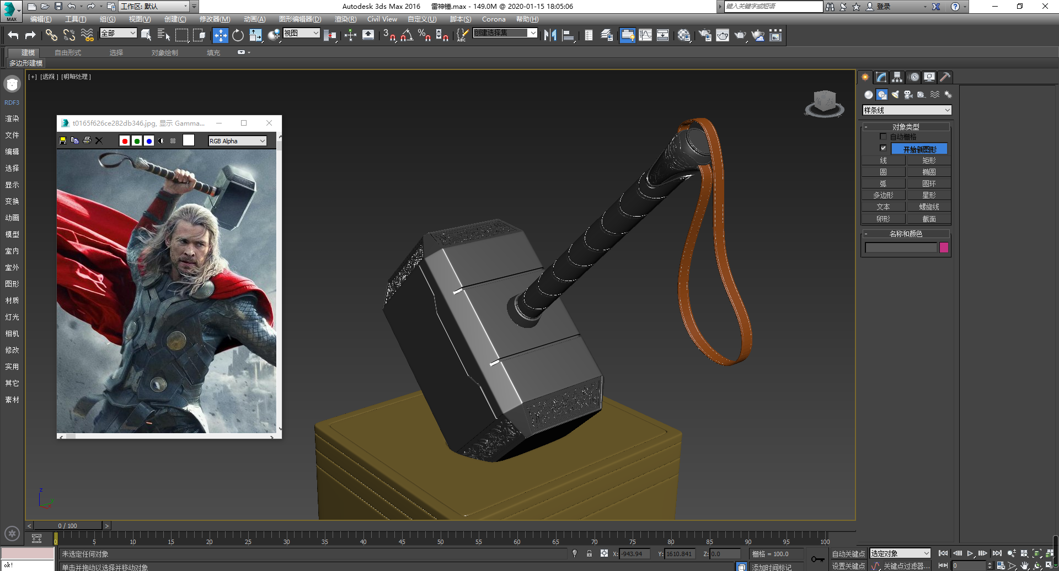The width and height of the screenshot is (1059, 571).
Task: Select Lights category in Create panel
Action: pyautogui.click(x=895, y=95)
